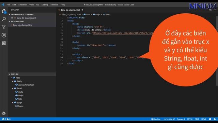Screen dimensions: 218x123
Task: Open the Debug activity bar icon
Action: [4, 35]
